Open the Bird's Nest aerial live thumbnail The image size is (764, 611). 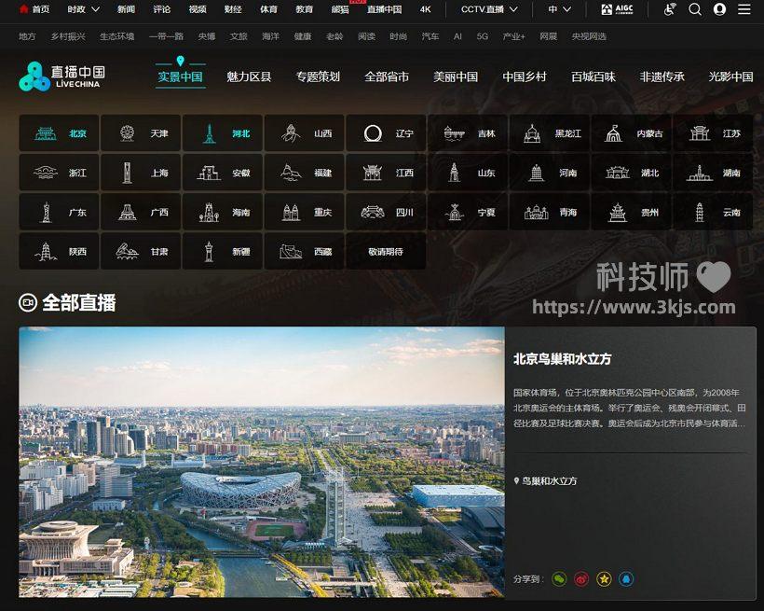(262, 462)
